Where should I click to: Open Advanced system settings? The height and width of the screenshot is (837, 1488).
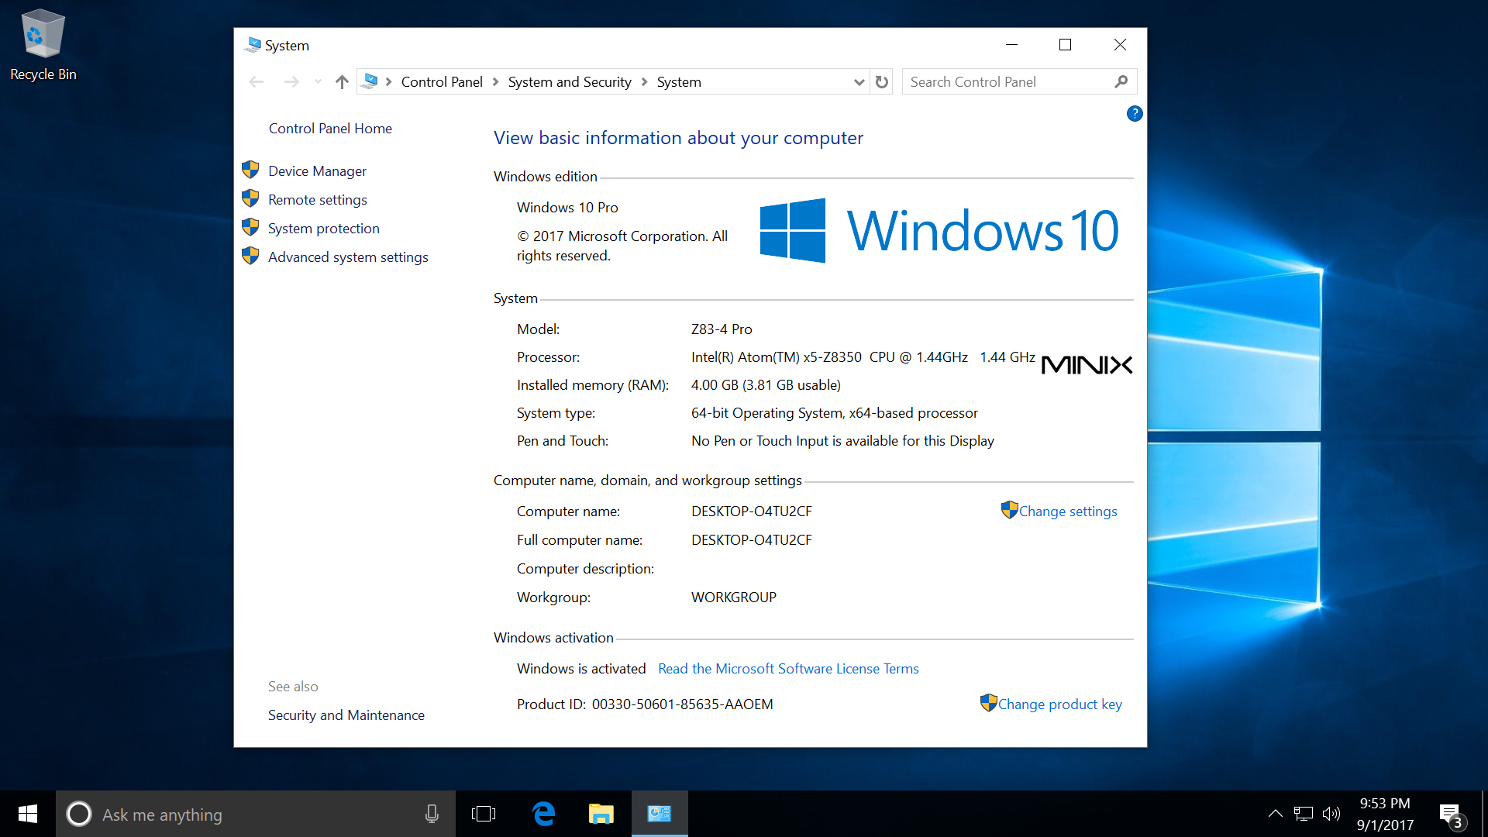[x=348, y=257]
